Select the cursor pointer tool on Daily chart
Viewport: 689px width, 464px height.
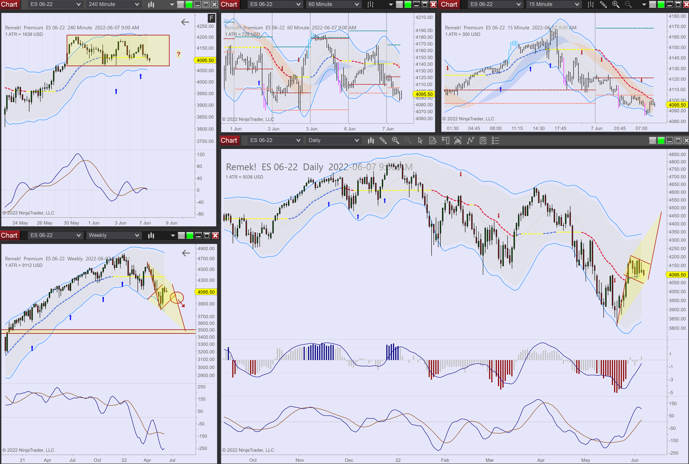(420, 141)
